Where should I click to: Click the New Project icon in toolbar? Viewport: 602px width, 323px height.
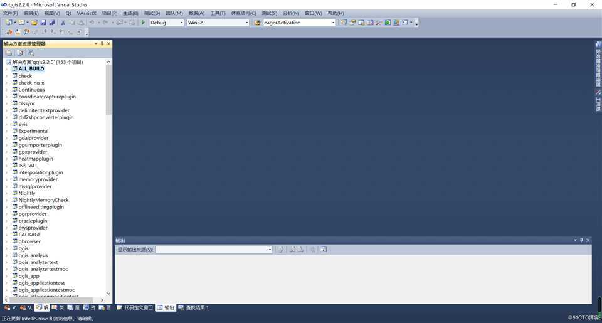[8, 23]
